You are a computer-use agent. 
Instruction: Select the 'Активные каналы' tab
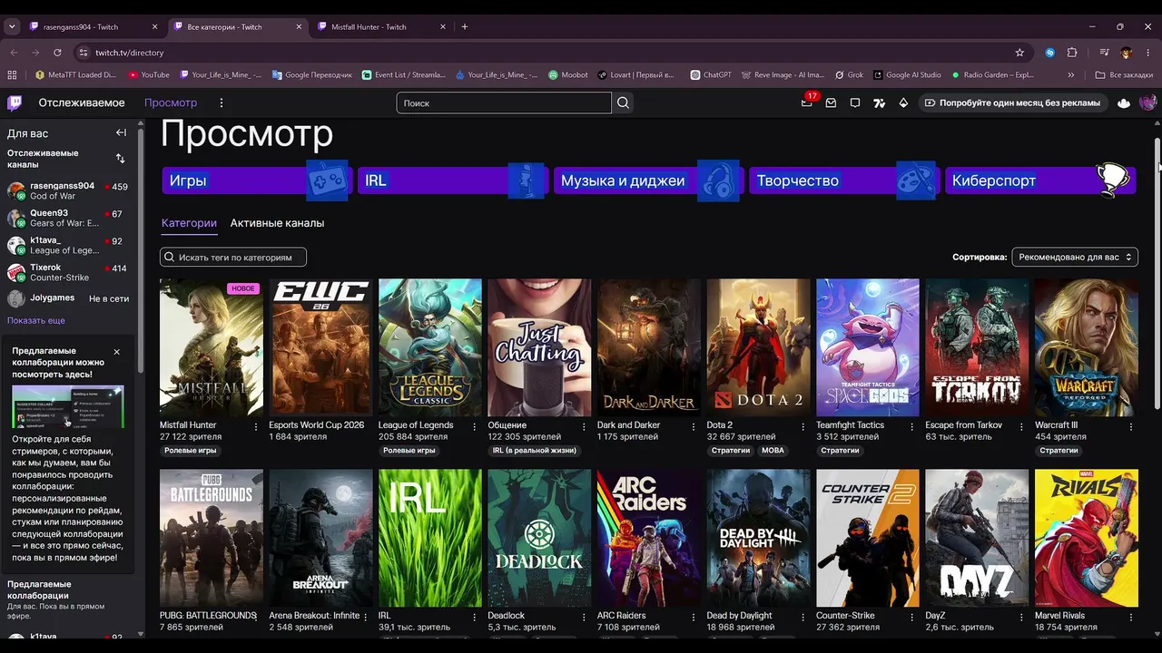pos(277,223)
